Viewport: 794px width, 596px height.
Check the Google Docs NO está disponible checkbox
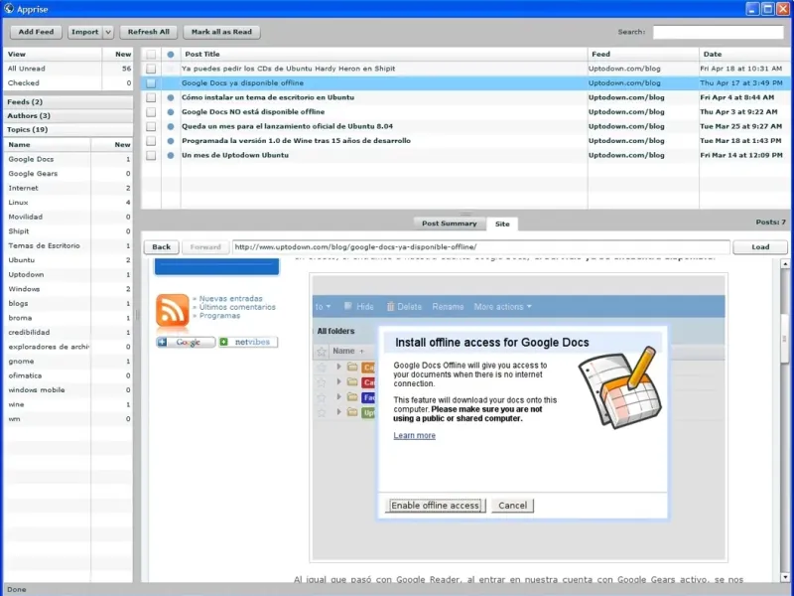tap(151, 112)
